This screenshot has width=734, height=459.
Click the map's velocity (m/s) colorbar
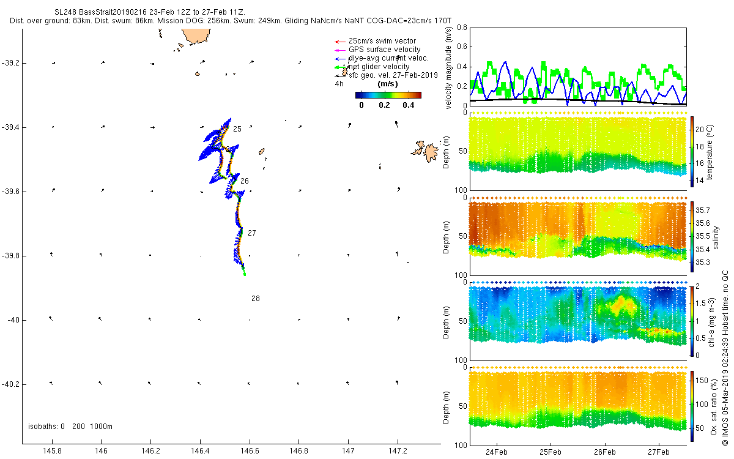pos(388,95)
